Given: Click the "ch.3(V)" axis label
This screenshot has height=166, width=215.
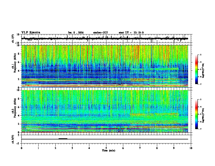Looking at the screenshot, I should click(x=13, y=139).
